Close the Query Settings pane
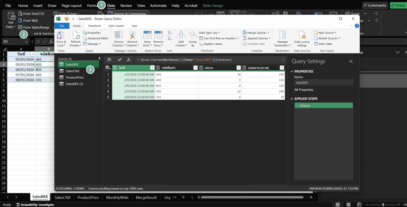Viewport: 407px width, 207px height. [351, 62]
